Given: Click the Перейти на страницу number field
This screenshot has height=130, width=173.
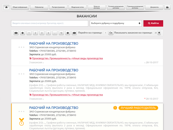Looking at the screenshot, I should pos(105,33).
